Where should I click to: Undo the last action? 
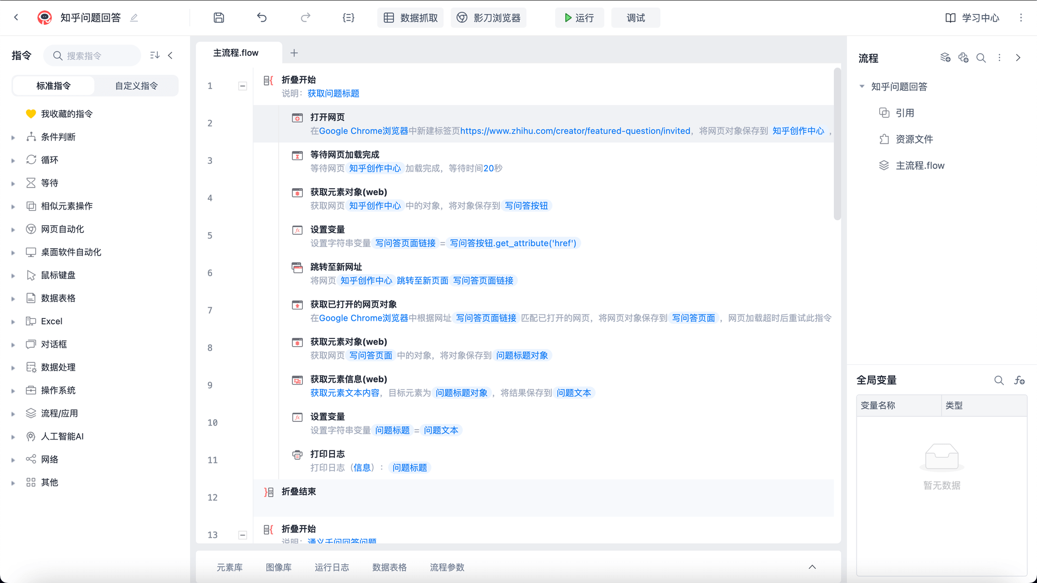pyautogui.click(x=262, y=18)
